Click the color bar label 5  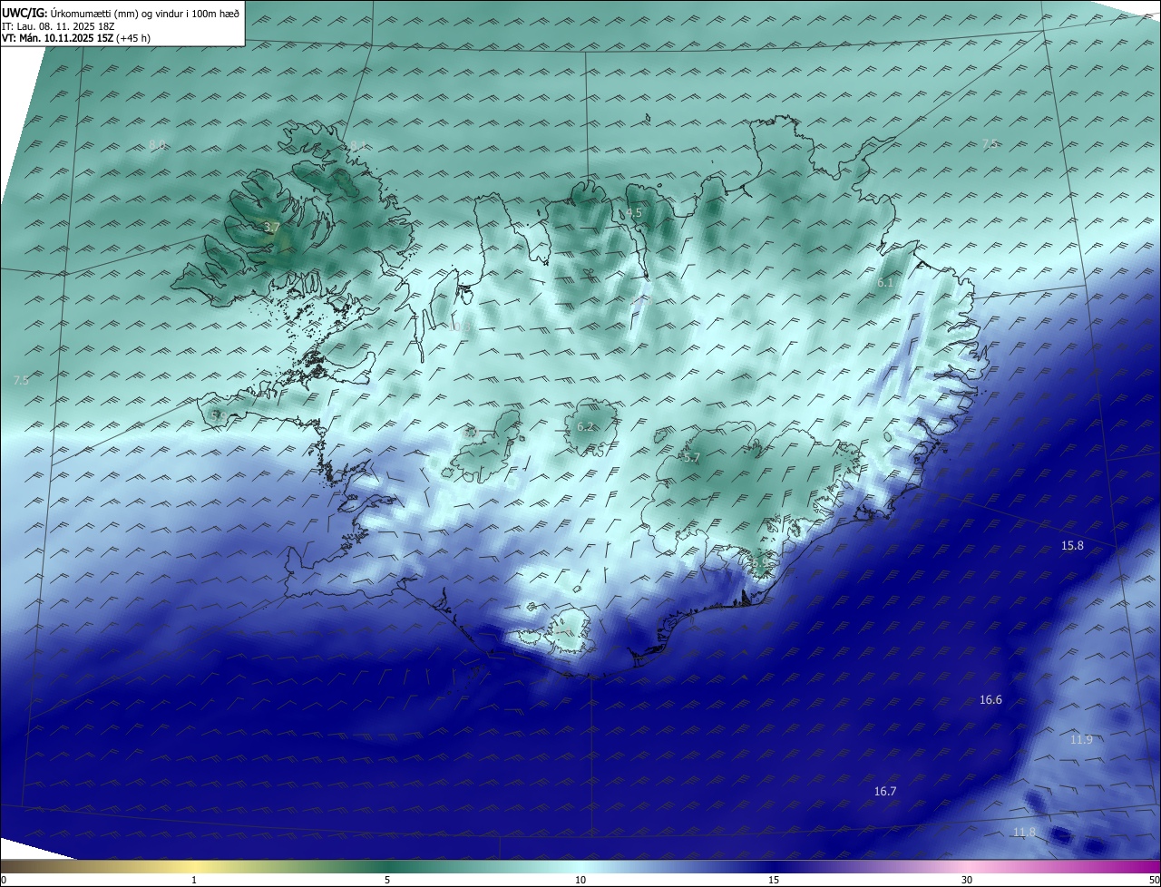[x=387, y=880]
